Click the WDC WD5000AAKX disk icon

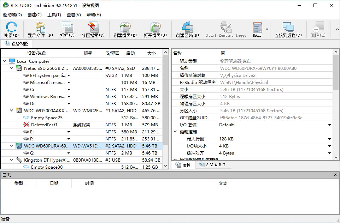click(19, 111)
